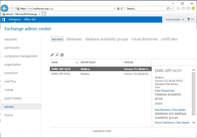Sort by SERVER ROLES column header

tap(101, 62)
